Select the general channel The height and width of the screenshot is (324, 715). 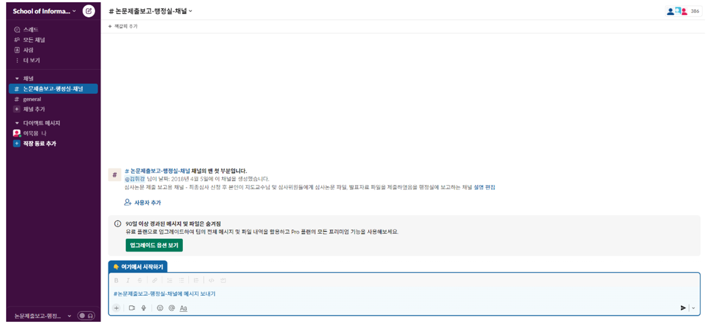coord(32,99)
